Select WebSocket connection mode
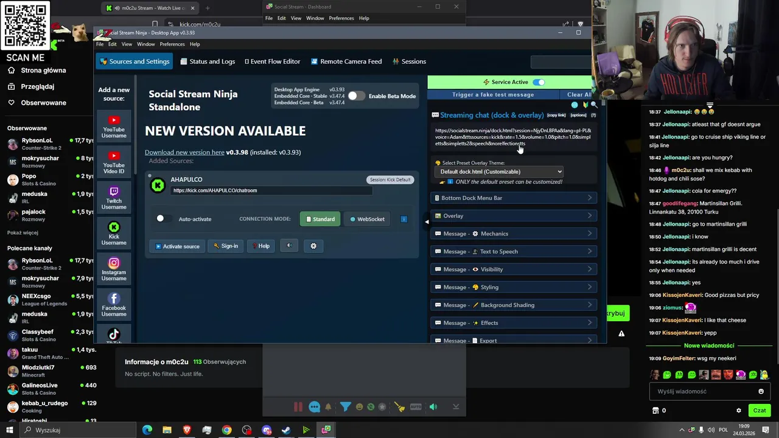 pos(367,219)
